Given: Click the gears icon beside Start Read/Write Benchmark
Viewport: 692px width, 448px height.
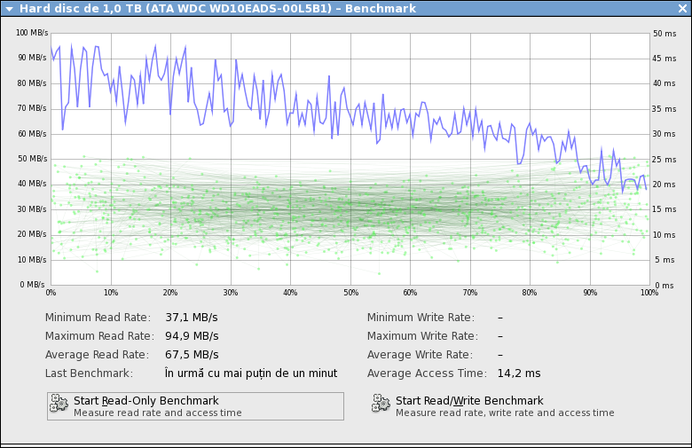Looking at the screenshot, I should pos(381,405).
